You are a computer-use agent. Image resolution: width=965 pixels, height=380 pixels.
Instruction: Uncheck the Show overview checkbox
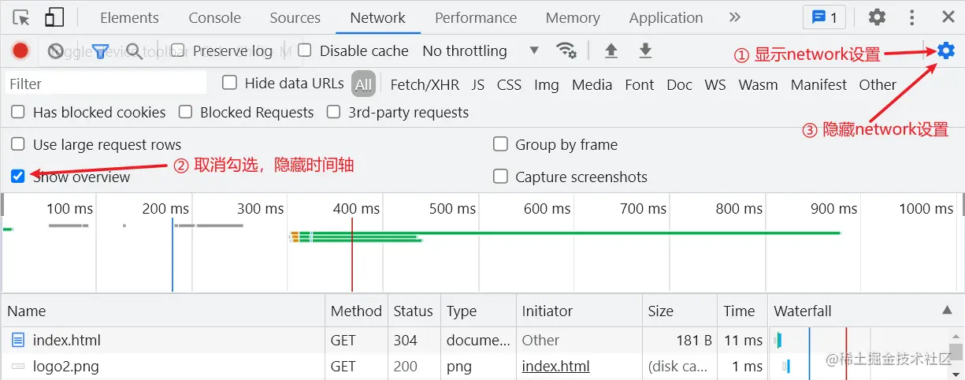click(x=17, y=176)
